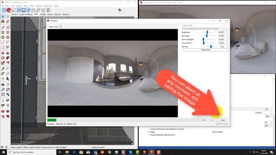Click the lightning bolt toolbar icon
Viewport: 276px width, 155px height.
coord(28,10)
